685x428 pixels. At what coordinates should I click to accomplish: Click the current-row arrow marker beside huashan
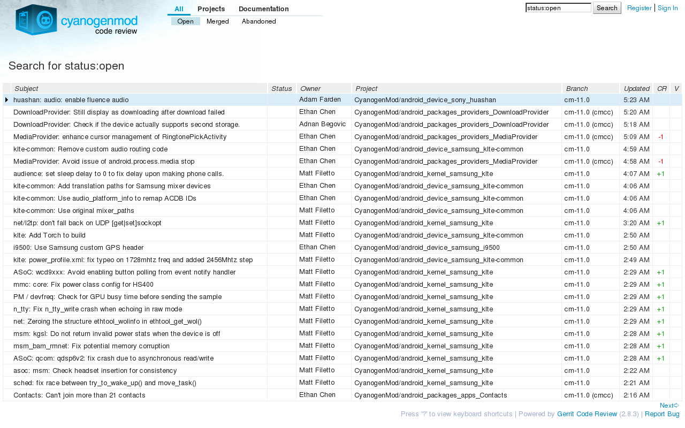(x=6, y=100)
